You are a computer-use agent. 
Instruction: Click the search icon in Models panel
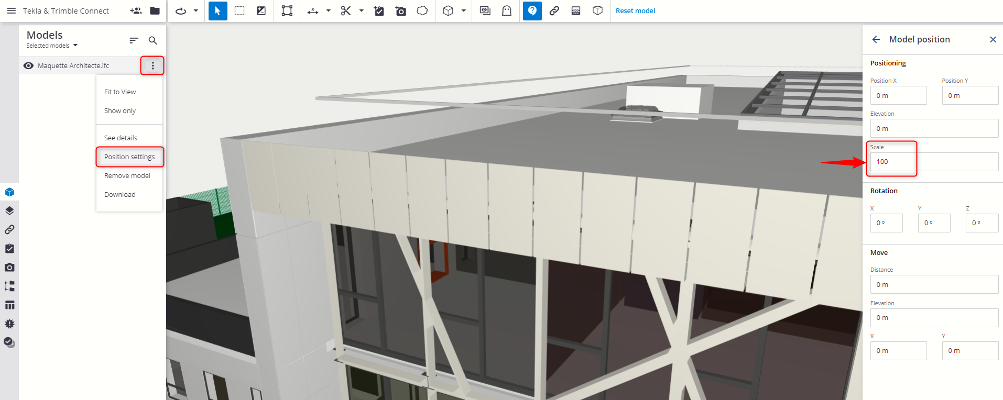click(153, 40)
